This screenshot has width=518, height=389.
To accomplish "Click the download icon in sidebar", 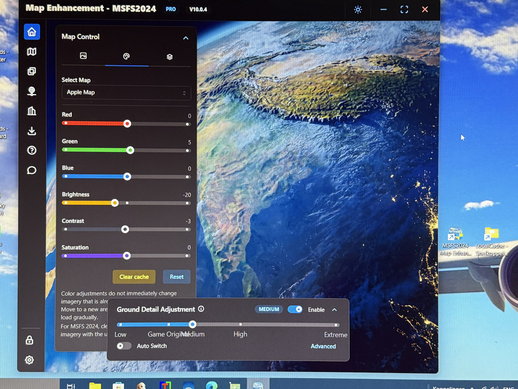I will pos(32,131).
